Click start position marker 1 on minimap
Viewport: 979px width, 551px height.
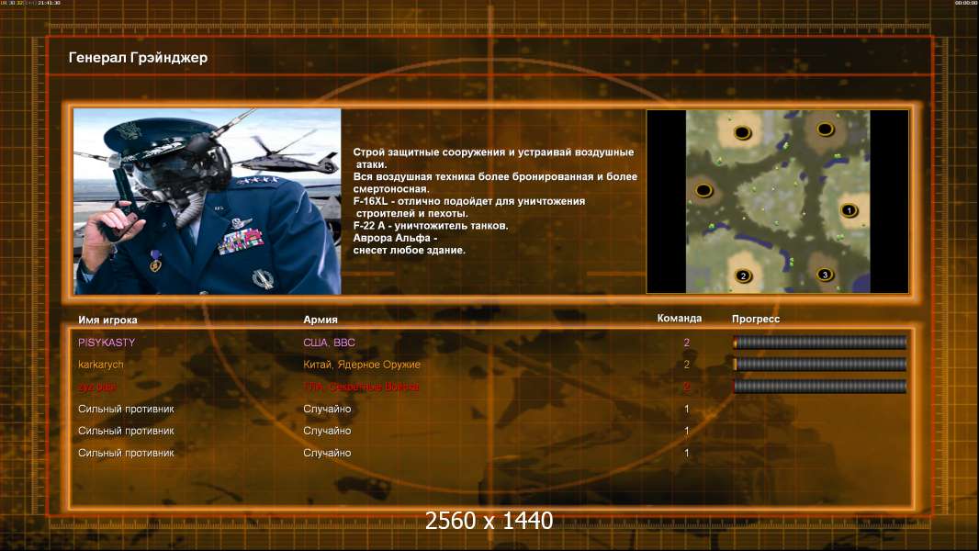(x=848, y=210)
